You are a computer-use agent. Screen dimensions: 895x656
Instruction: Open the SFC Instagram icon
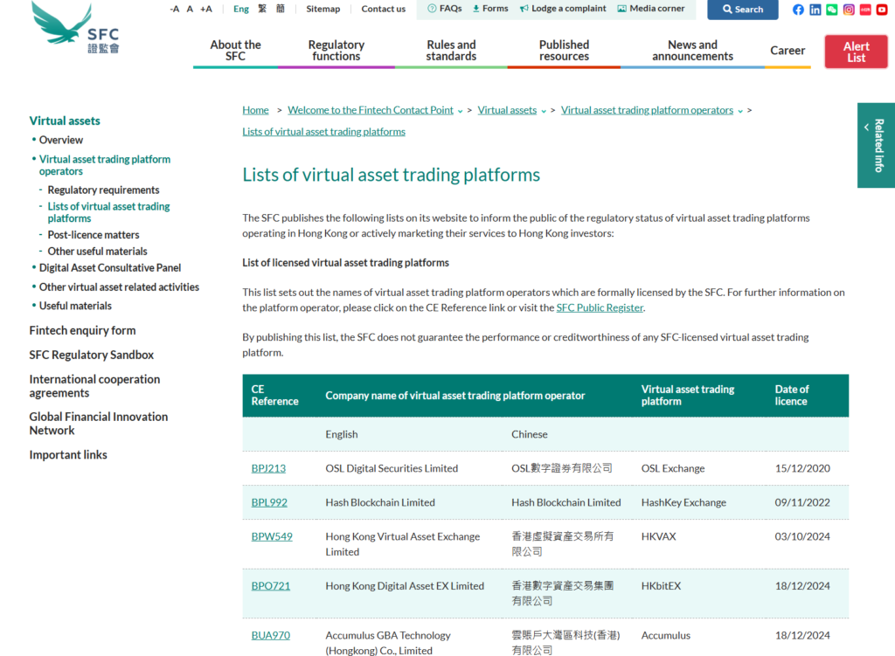pyautogui.click(x=849, y=9)
